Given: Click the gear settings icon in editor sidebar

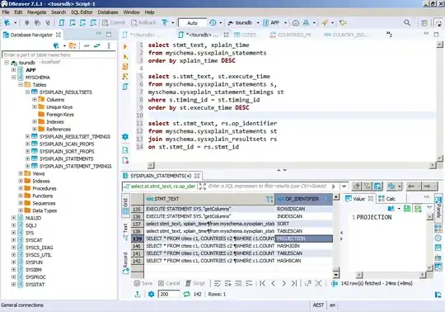Looking at the screenshot, I should 125,137.
